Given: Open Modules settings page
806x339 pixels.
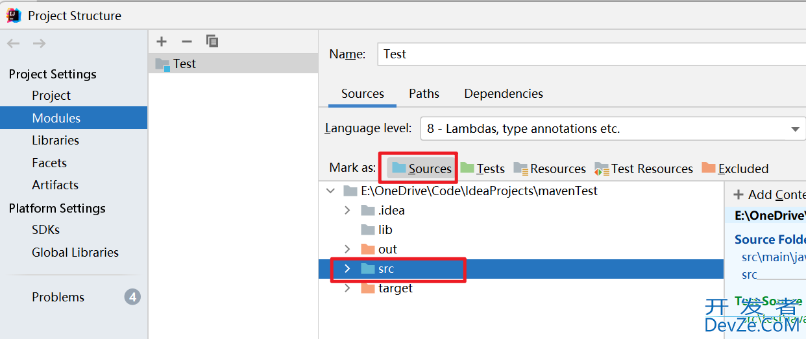Looking at the screenshot, I should pos(73,118).
